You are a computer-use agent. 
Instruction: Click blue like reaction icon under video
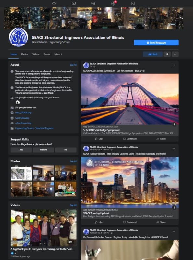point(12,253)
